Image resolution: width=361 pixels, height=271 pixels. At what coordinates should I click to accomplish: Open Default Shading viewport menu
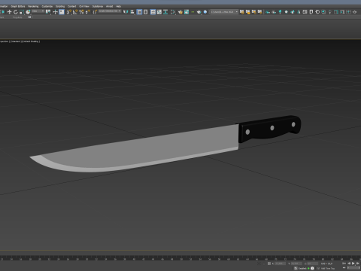[31, 41]
